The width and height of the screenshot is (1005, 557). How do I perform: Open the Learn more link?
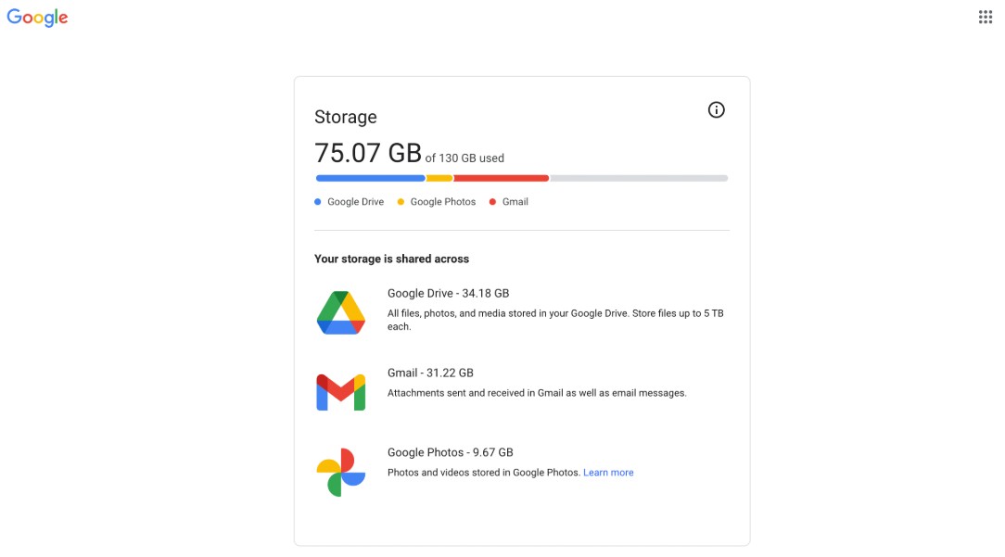(608, 473)
